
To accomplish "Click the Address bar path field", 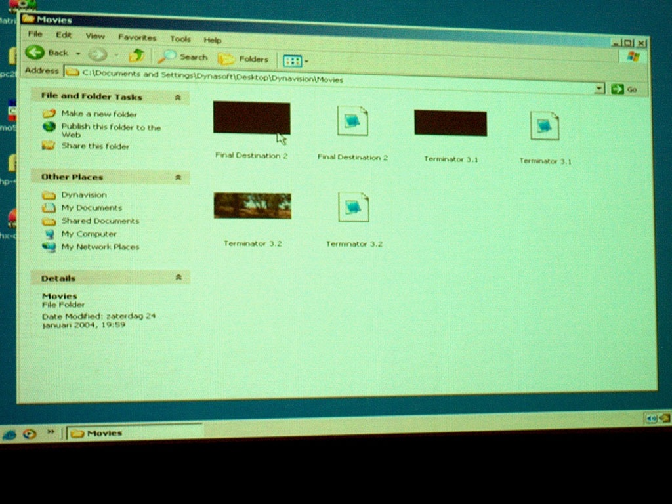I will pyautogui.click(x=334, y=81).
